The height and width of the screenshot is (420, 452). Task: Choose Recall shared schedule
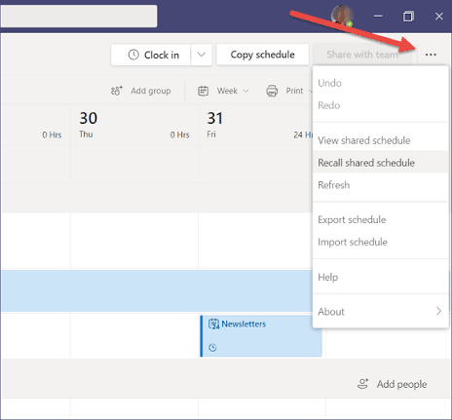[380, 163]
